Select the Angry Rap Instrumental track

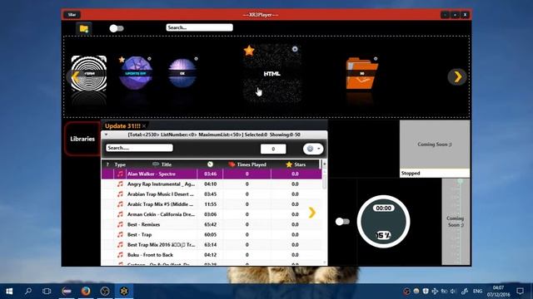click(x=212, y=184)
